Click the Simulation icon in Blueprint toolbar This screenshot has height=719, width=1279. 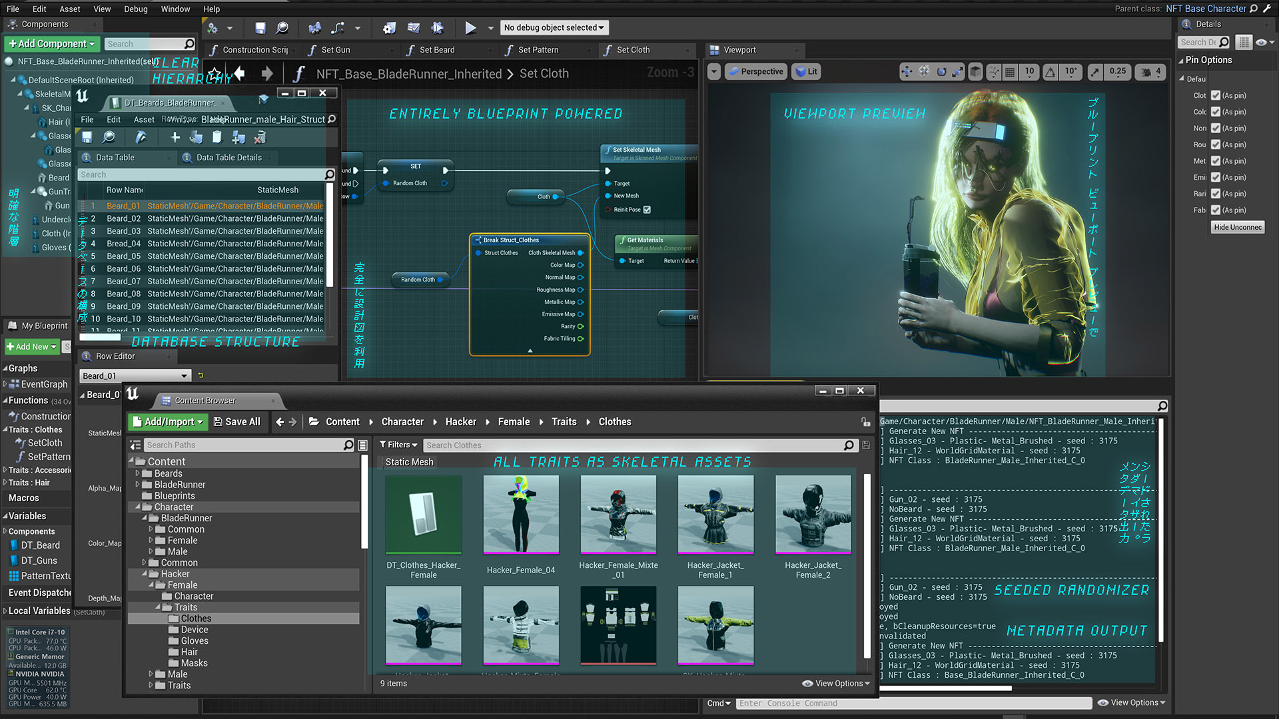coord(438,28)
